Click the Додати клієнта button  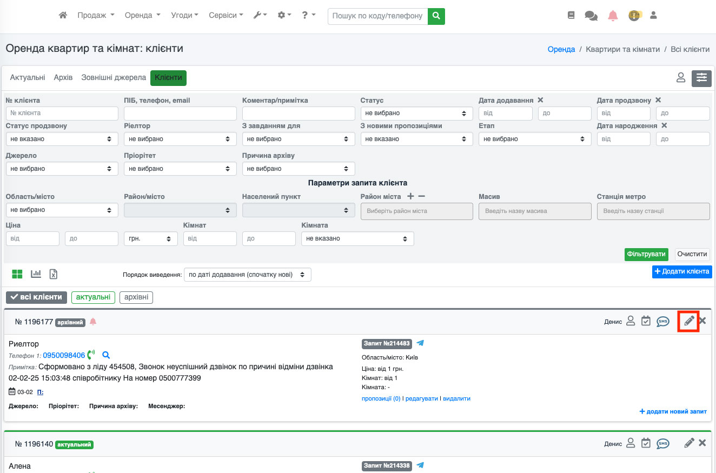coord(682,271)
